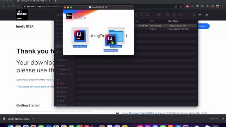Toggle Chrome side panel icon

pyautogui.click(x=212, y=6)
